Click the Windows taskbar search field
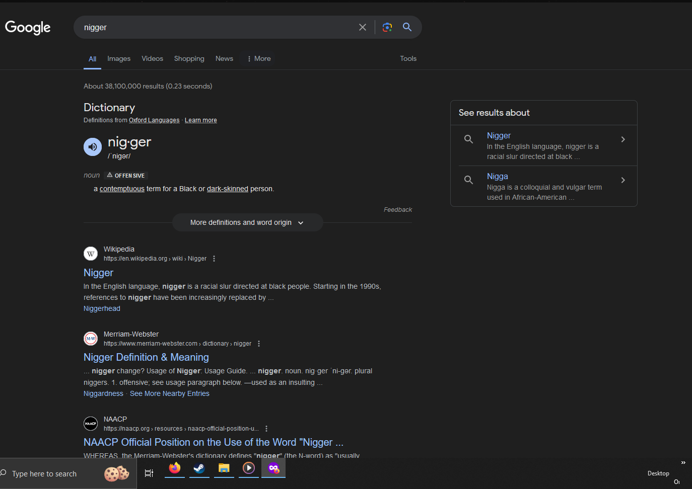The width and height of the screenshot is (692, 489). pyautogui.click(x=44, y=474)
